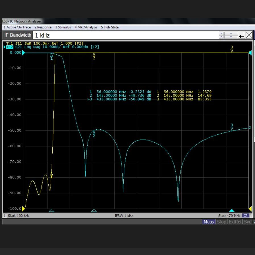Screen dimensions: 255x255
Task: Select the Tr2 S21 Log Mag trace label
Action: point(53,47)
